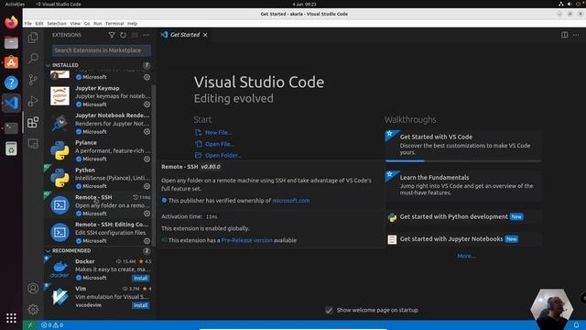Image resolution: width=586 pixels, height=330 pixels.
Task: Open the Accounts menu icon
Action: (33, 289)
